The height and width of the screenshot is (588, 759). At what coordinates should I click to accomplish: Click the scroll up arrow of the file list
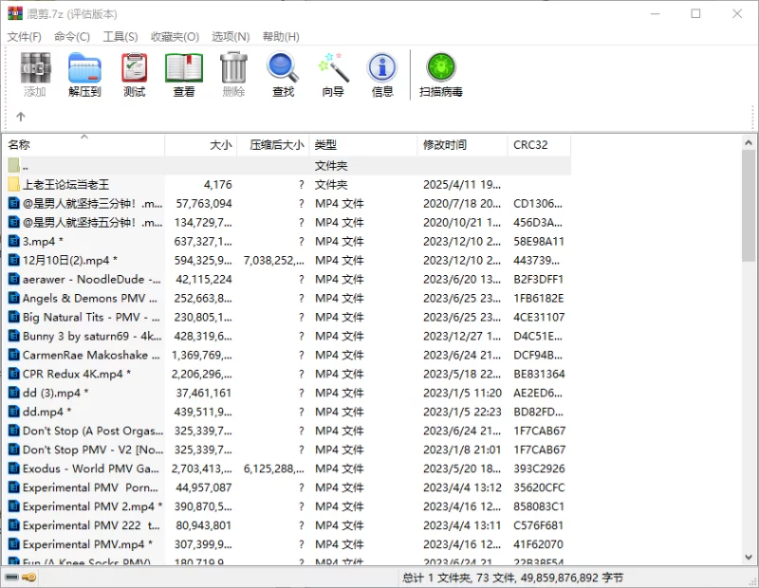(x=749, y=142)
